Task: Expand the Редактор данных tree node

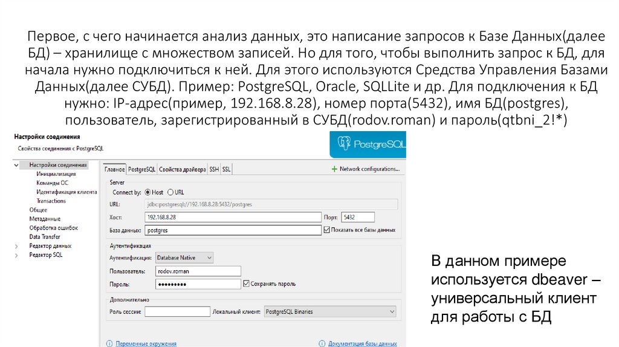Action: click(16, 246)
